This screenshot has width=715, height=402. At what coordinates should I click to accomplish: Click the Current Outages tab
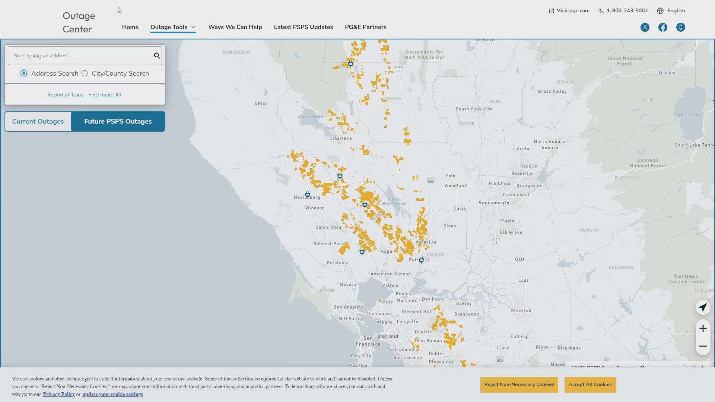click(x=38, y=121)
